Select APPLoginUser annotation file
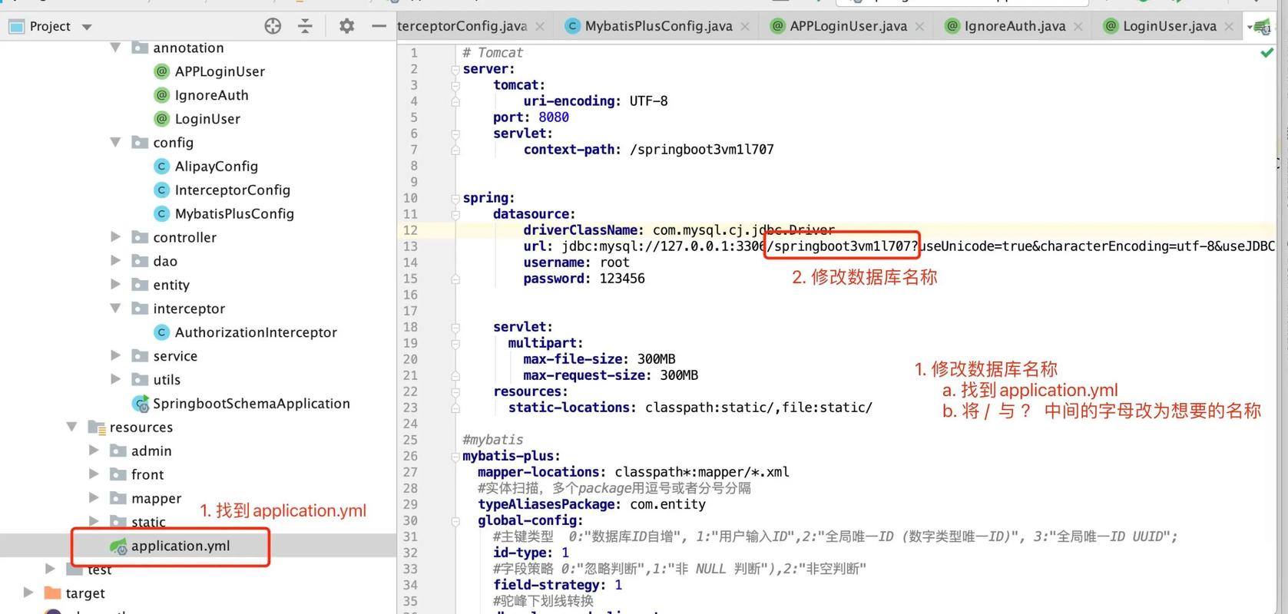This screenshot has height=614, width=1288. (x=220, y=71)
